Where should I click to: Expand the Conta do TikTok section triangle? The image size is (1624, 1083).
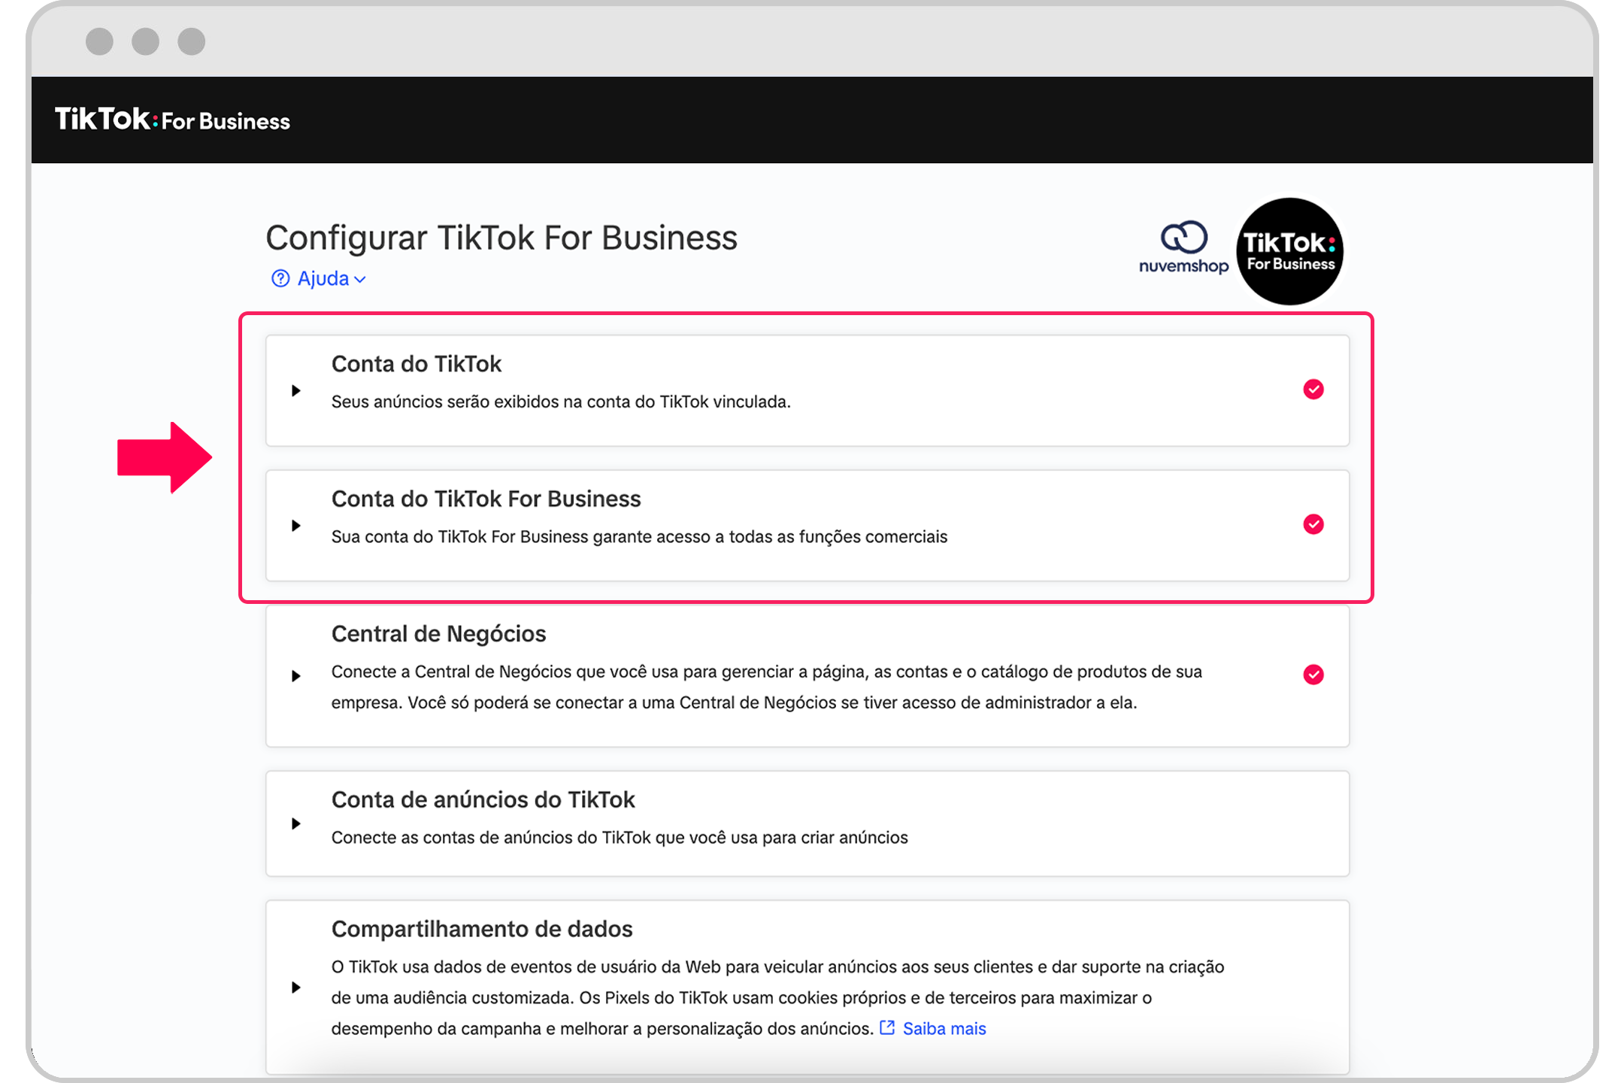pos(296,390)
